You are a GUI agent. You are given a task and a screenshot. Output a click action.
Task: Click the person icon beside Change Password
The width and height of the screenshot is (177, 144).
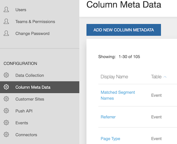[x=6, y=33]
